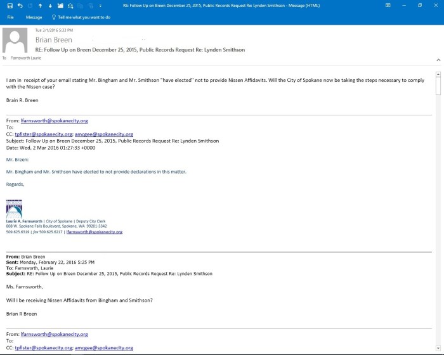Open Ribbon Display Options icon
Viewport: 444px width, 355px height.
click(388, 5)
